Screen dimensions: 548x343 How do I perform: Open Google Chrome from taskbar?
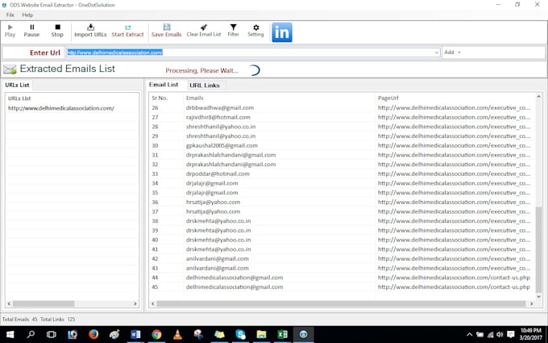pyautogui.click(x=156, y=334)
